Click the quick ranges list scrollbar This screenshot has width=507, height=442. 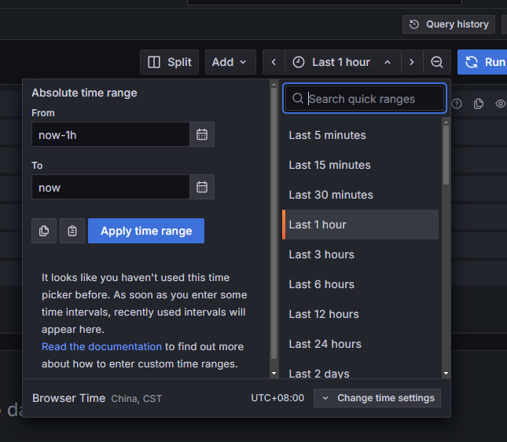(x=446, y=157)
